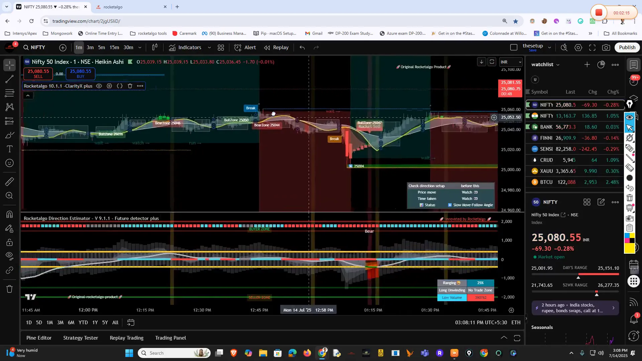The width and height of the screenshot is (642, 361).
Task: Open the measure ruler tool
Action: click(x=10, y=182)
